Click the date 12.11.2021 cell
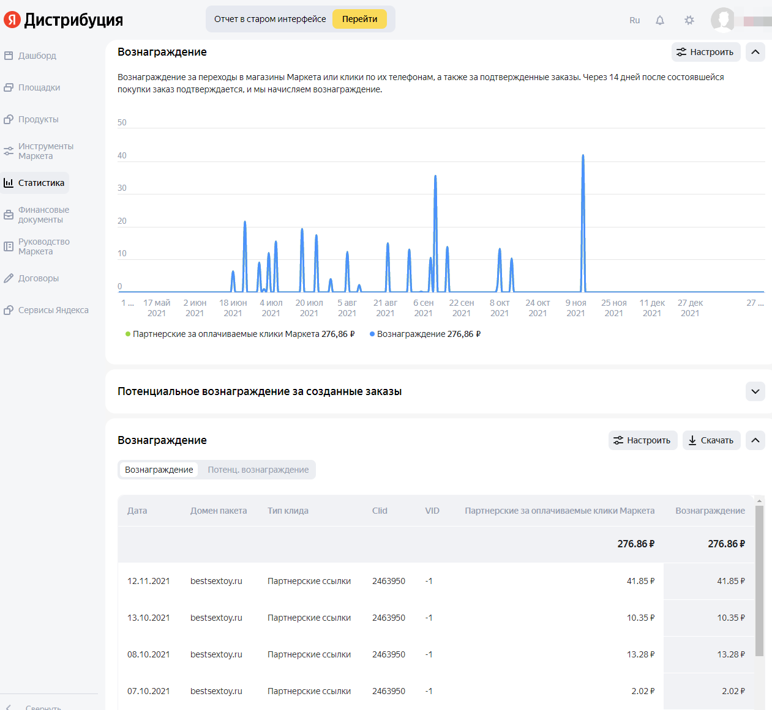 pos(148,581)
